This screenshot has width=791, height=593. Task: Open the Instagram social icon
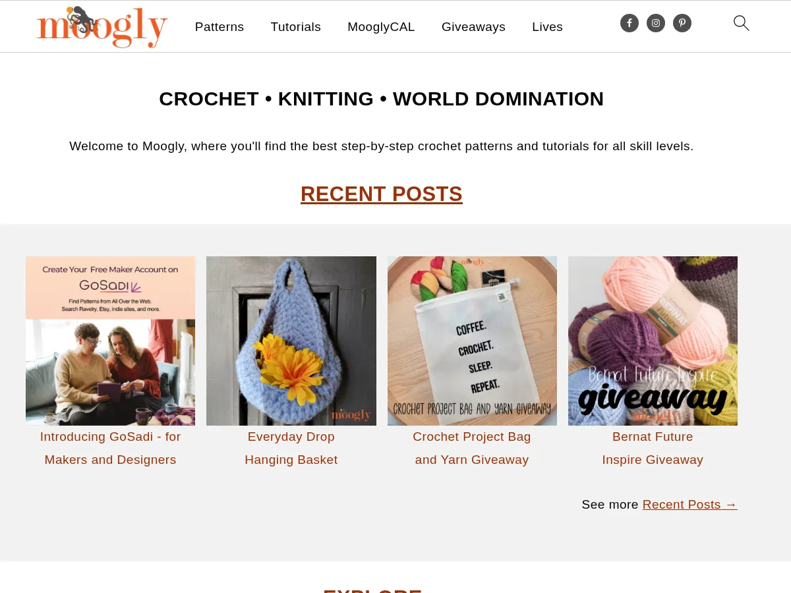tap(656, 23)
